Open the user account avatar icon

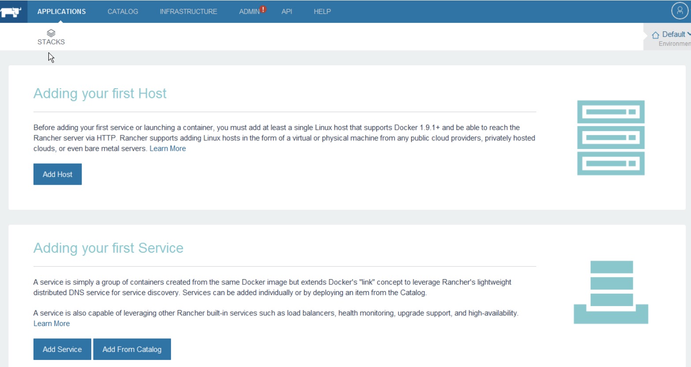click(x=680, y=11)
